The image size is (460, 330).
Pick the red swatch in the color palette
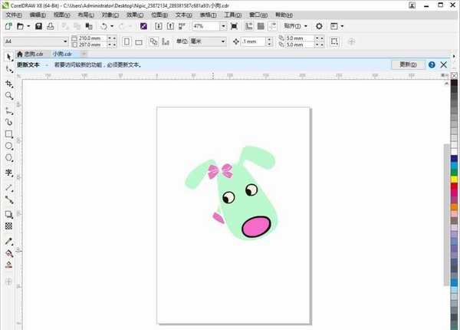(455, 186)
